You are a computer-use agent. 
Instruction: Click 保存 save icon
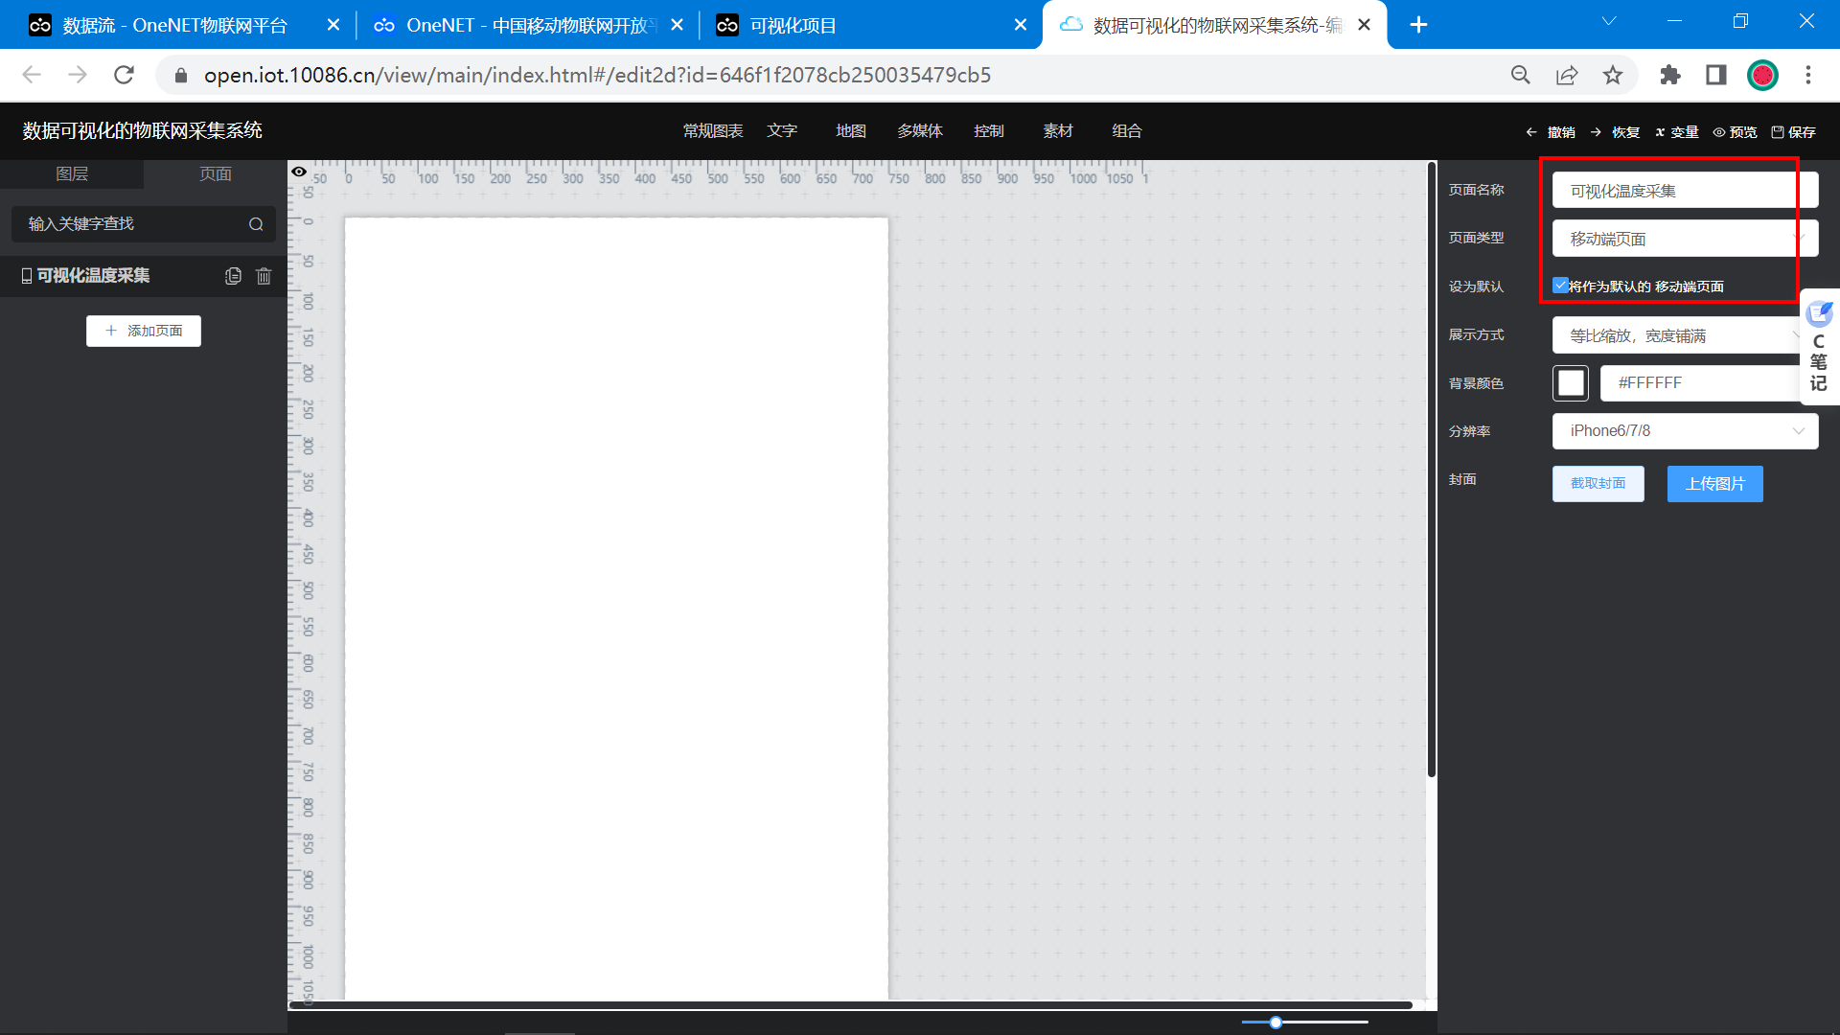click(1793, 132)
